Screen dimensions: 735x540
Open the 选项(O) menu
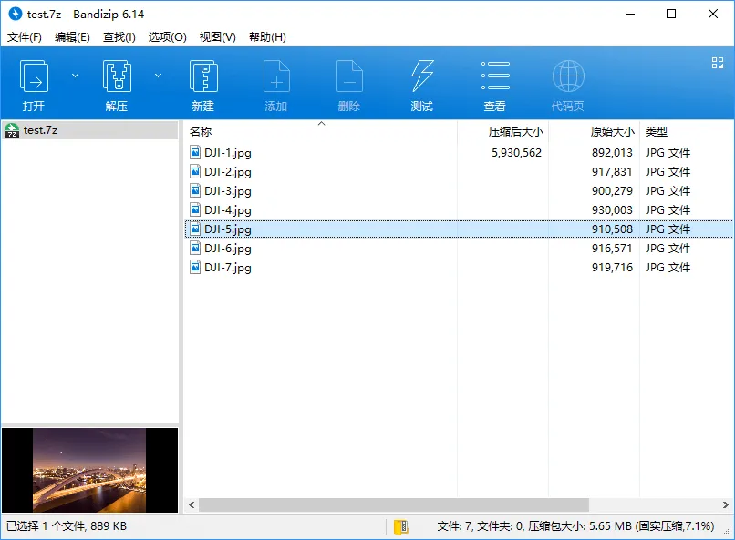tap(166, 37)
